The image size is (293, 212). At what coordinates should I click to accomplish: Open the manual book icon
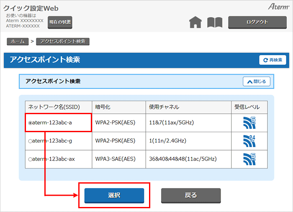215,23
